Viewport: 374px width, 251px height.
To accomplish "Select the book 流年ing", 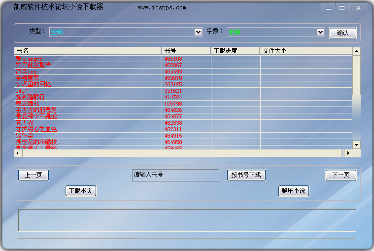I will point(26,72).
